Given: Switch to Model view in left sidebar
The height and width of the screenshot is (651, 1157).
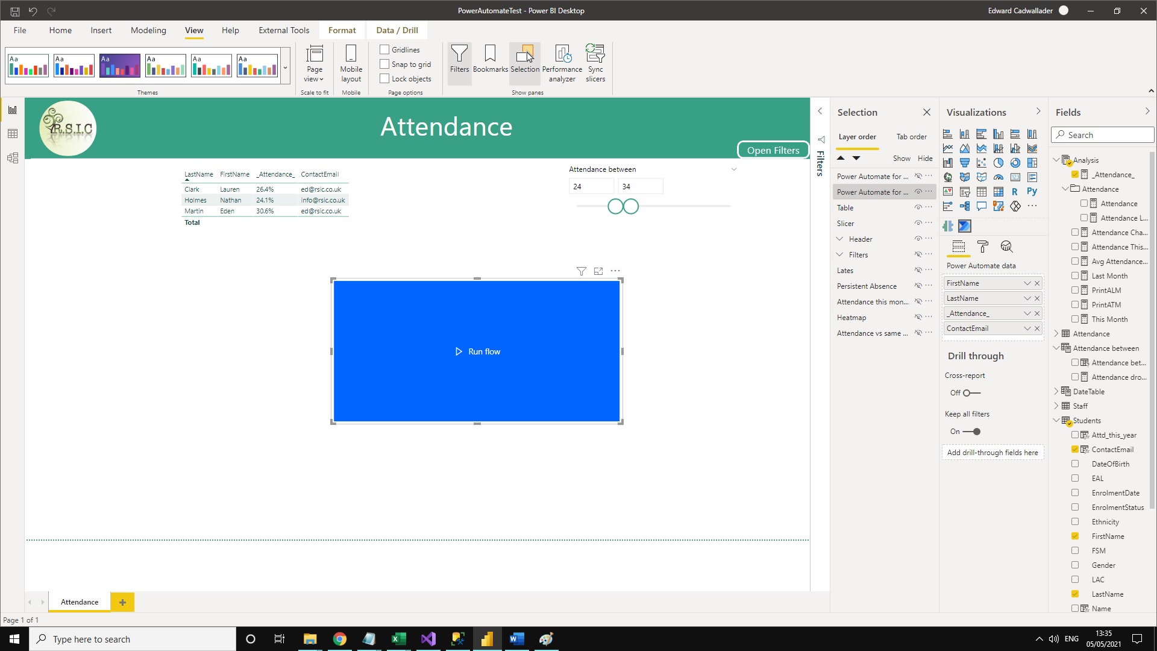Looking at the screenshot, I should pyautogui.click(x=13, y=158).
